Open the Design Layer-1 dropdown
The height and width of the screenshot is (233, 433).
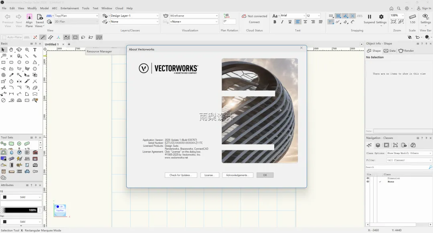[x=134, y=16]
